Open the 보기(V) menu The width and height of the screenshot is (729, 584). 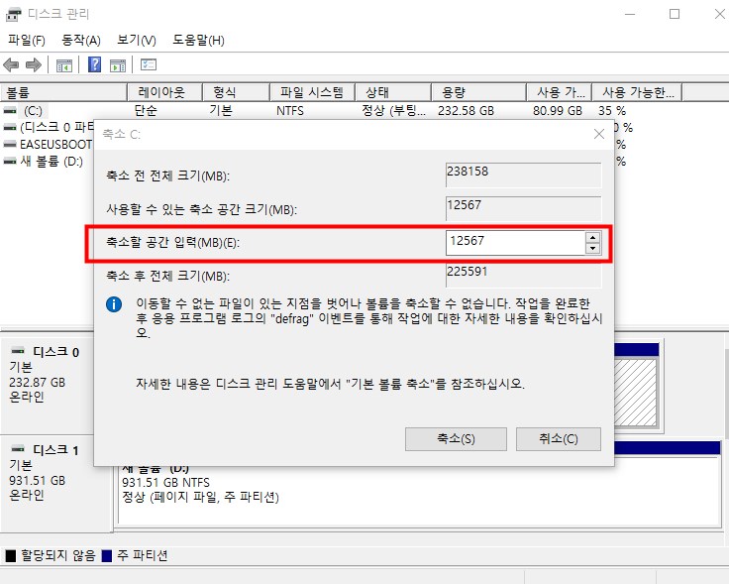pyautogui.click(x=137, y=41)
